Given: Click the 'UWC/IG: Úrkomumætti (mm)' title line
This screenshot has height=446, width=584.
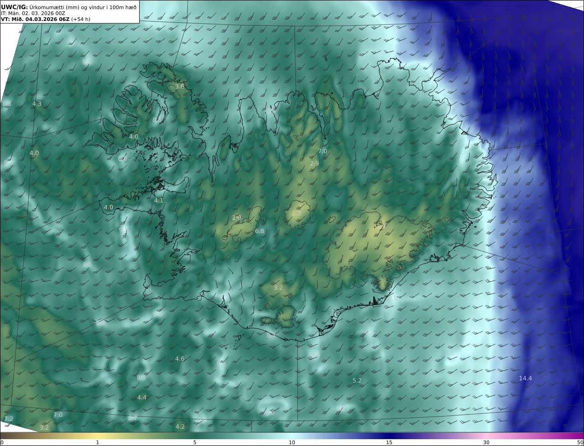Looking at the screenshot, I should pos(69,7).
